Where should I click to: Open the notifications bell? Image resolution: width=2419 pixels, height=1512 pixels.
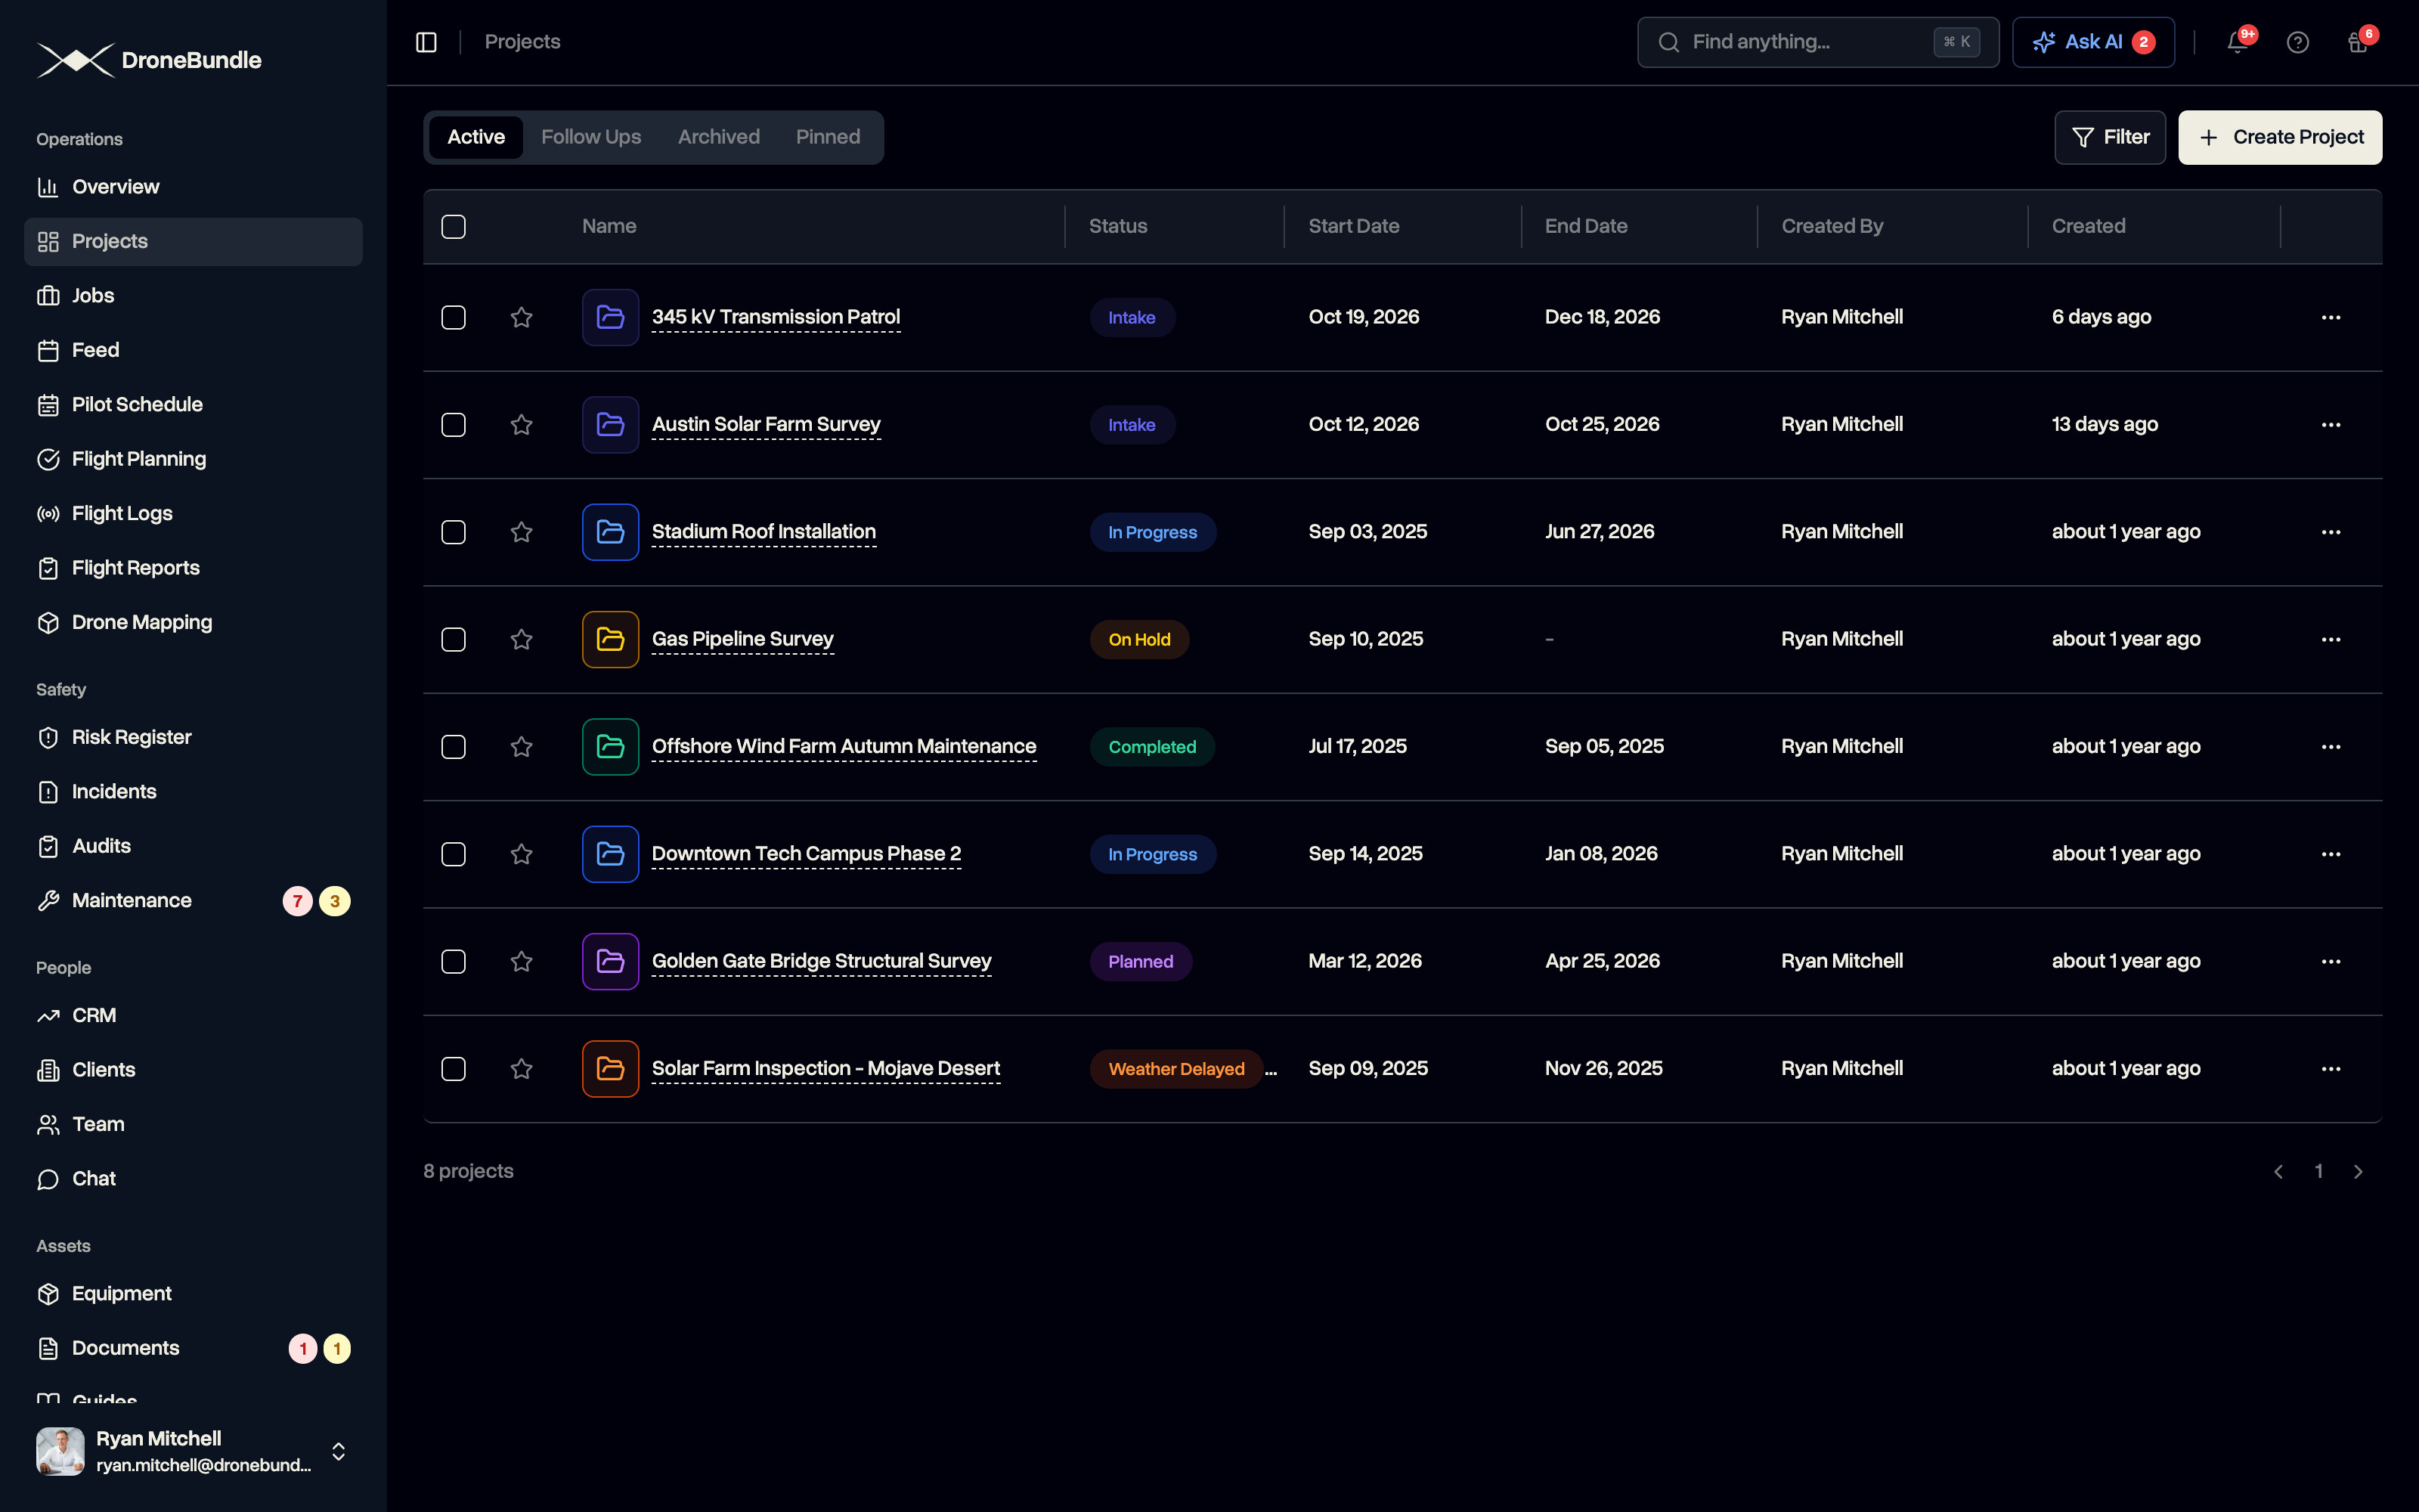(x=2237, y=42)
